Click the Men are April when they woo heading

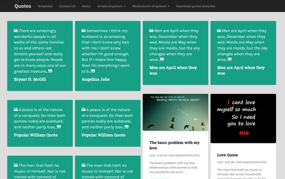tap(173, 70)
